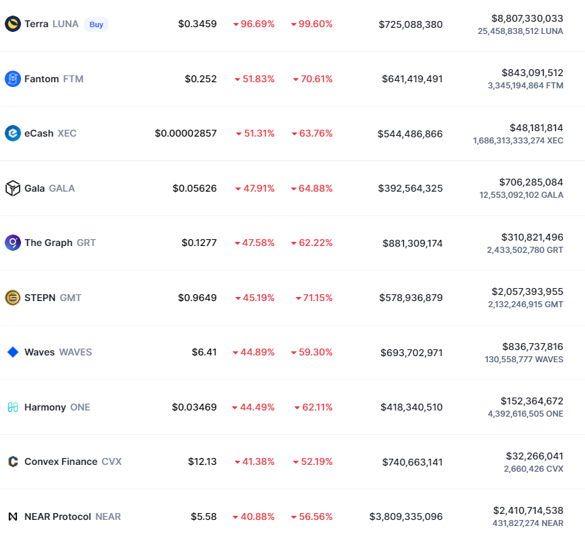
Task: Click Harmony's 44.49% decline figure
Action: coord(253,407)
